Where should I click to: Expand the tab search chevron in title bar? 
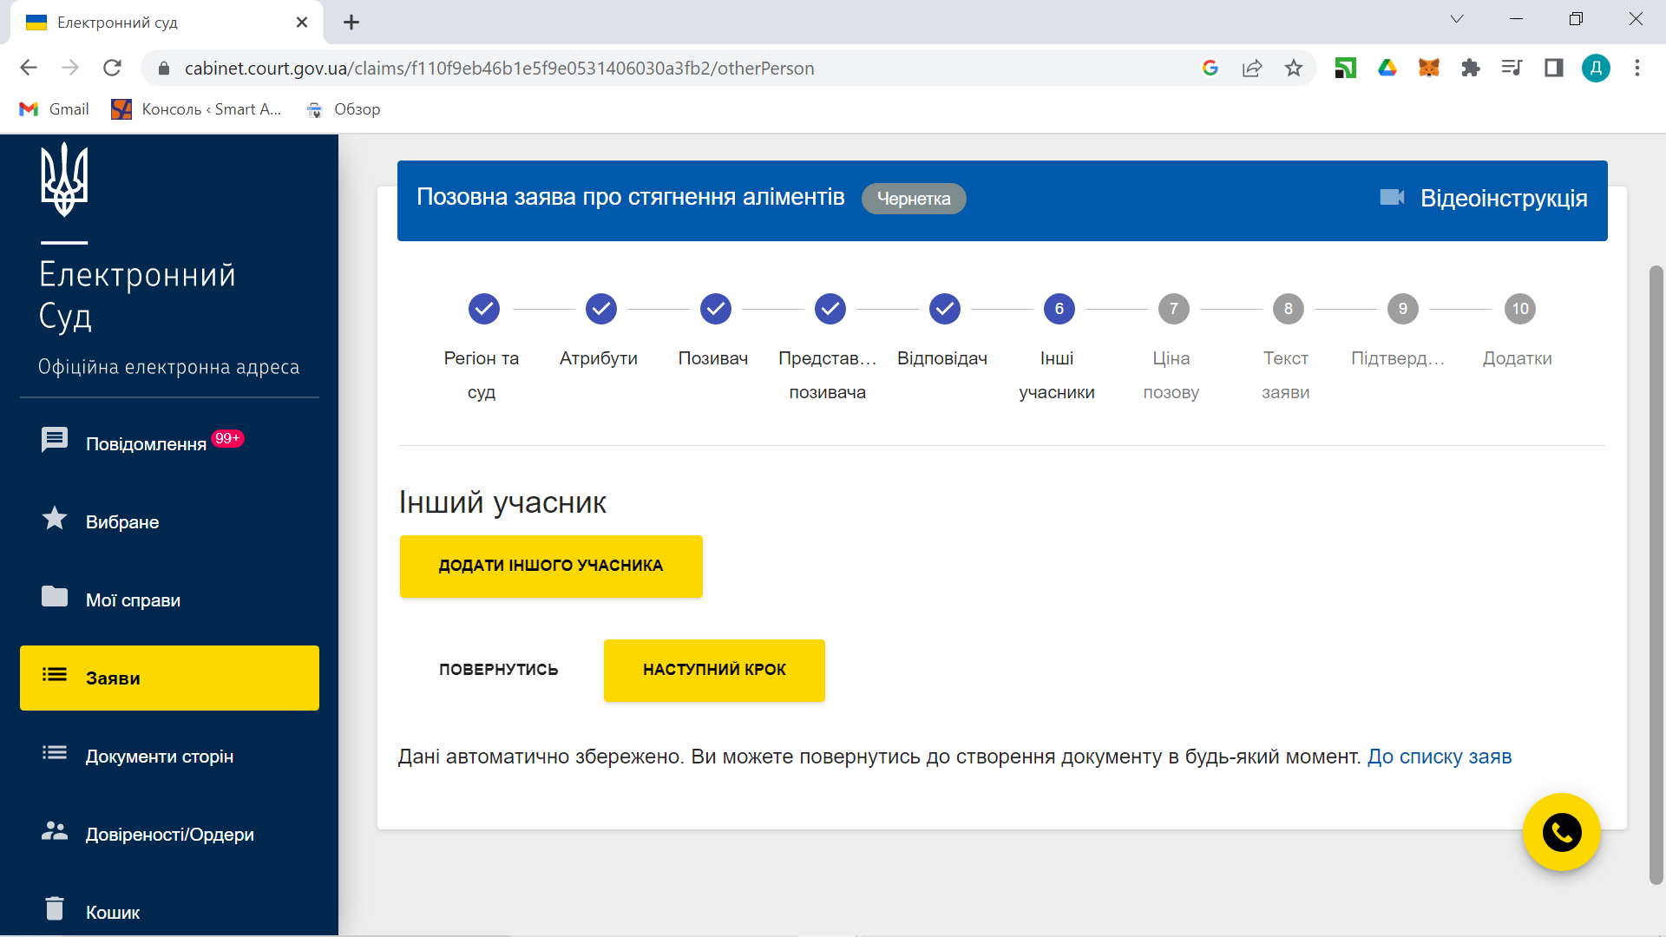[x=1457, y=19]
